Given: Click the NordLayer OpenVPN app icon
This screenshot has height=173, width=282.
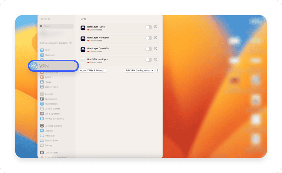Looking at the screenshot, I should tap(83, 50).
